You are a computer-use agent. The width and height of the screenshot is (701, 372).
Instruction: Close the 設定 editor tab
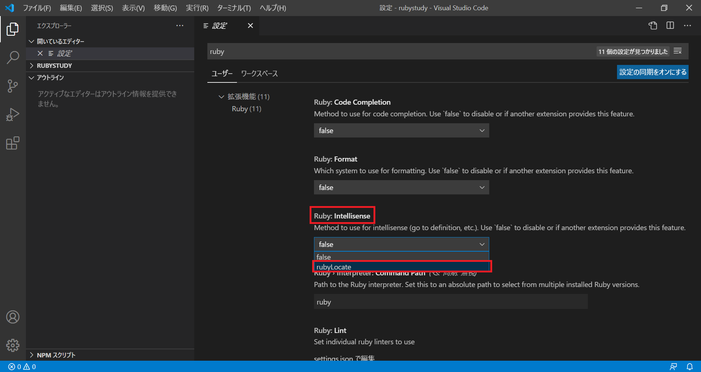[250, 26]
